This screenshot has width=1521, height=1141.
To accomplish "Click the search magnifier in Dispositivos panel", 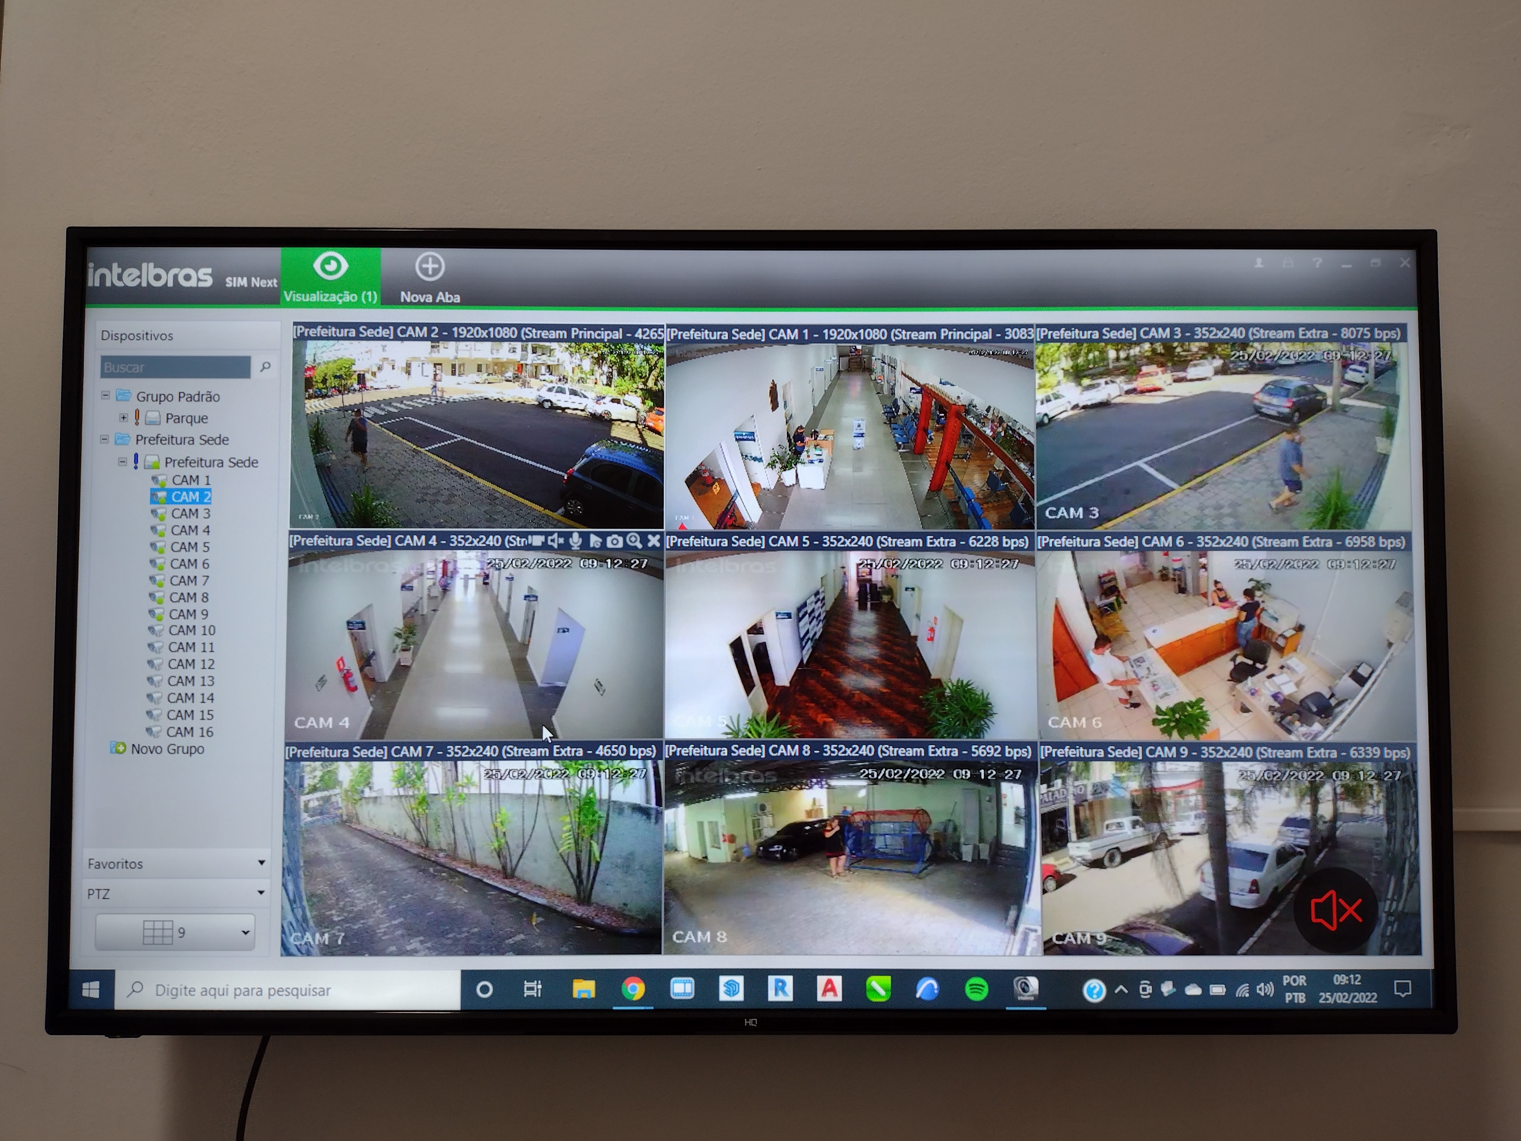I will [x=265, y=367].
